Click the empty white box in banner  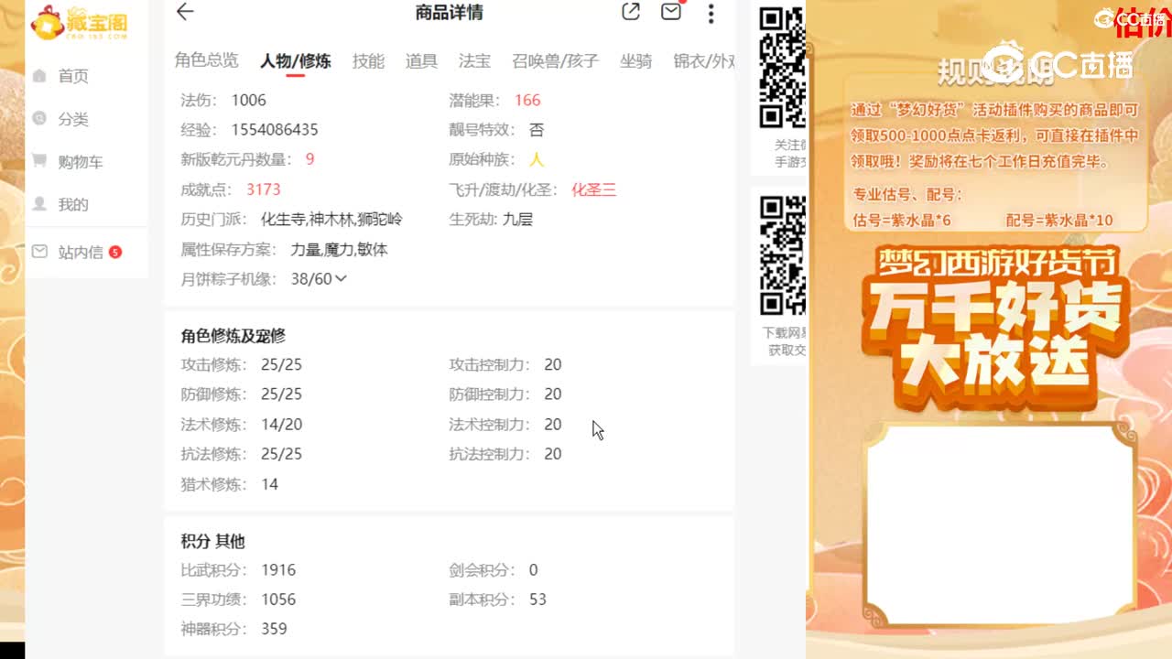click(1000, 523)
